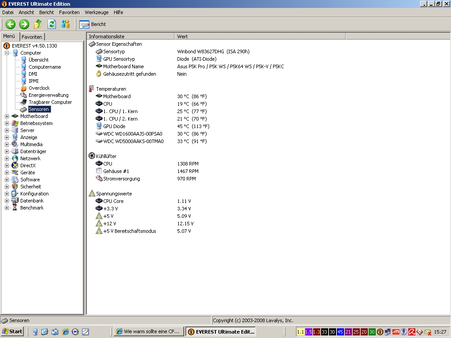Image resolution: width=451 pixels, height=338 pixels.
Task: Select the Overclock flame icon item
Action: coord(24,88)
